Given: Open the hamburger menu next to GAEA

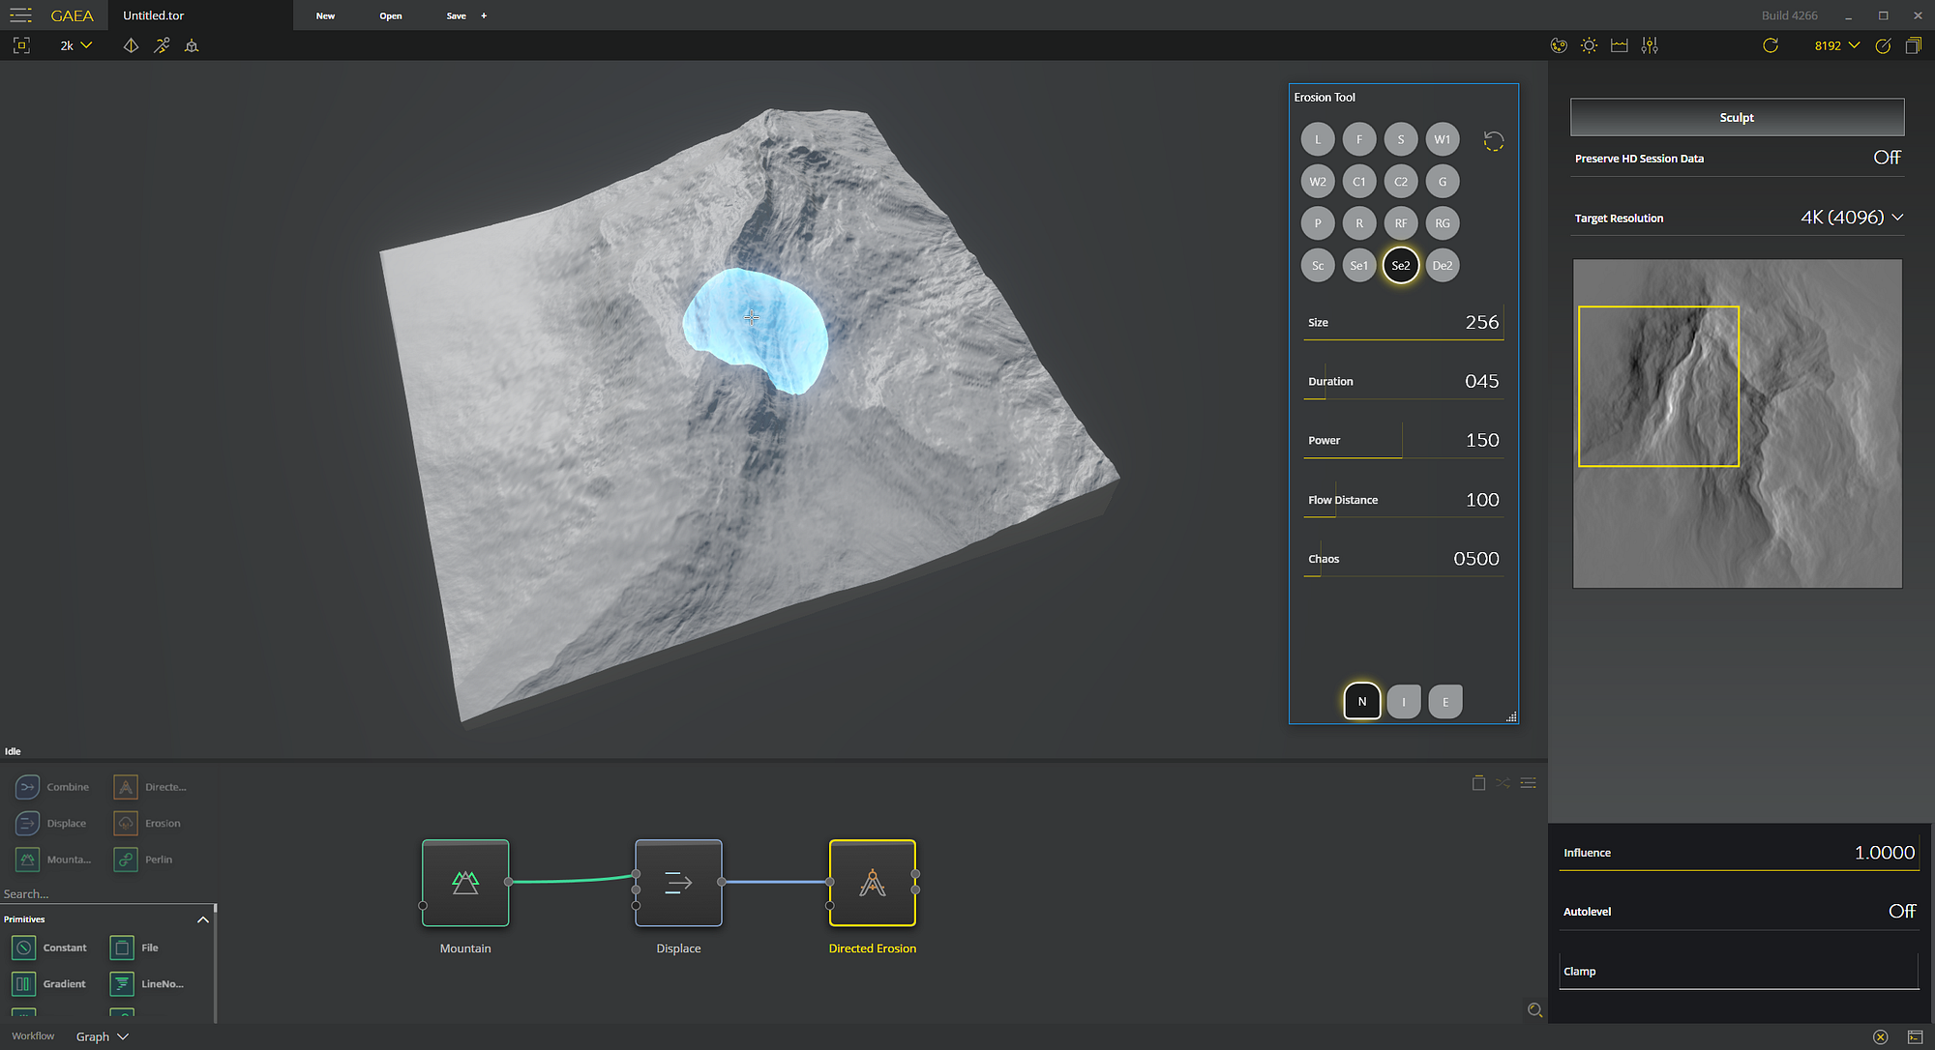Looking at the screenshot, I should coord(20,15).
